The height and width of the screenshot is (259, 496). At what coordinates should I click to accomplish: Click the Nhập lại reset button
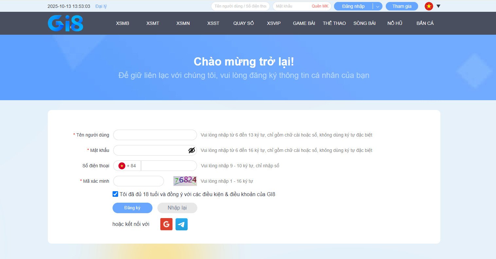click(177, 208)
